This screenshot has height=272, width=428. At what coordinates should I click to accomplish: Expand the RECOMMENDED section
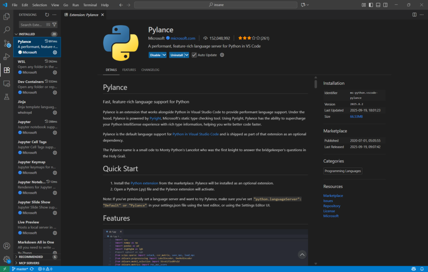37,257
